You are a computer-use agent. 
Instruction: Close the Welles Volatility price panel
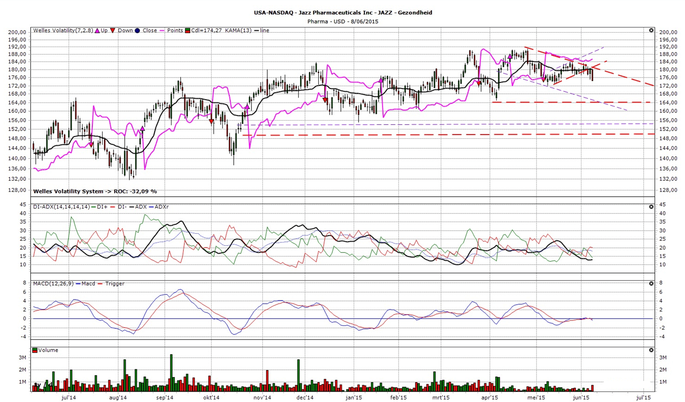point(651,30)
